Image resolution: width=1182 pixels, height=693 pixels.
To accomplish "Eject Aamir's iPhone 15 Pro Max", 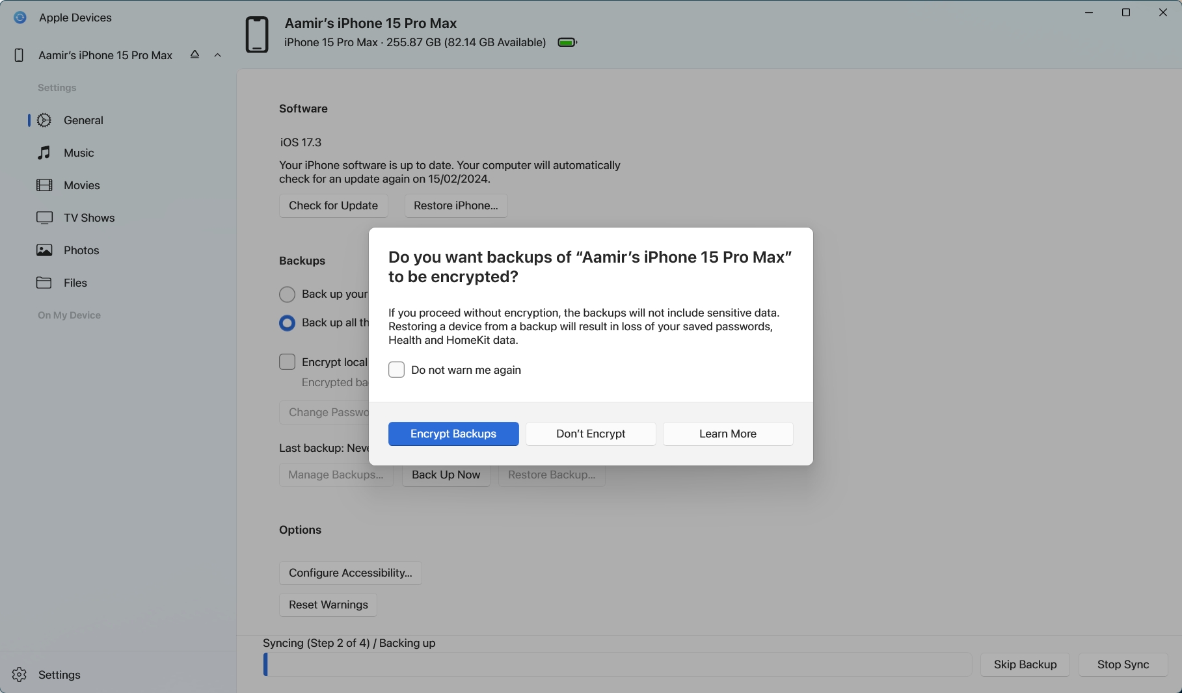I will click(x=195, y=55).
